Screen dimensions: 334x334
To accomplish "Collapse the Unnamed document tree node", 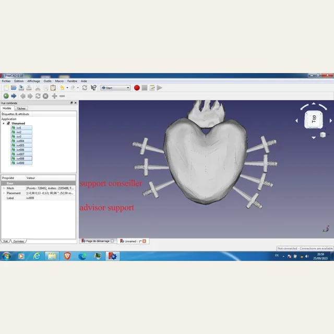I will (4, 124).
